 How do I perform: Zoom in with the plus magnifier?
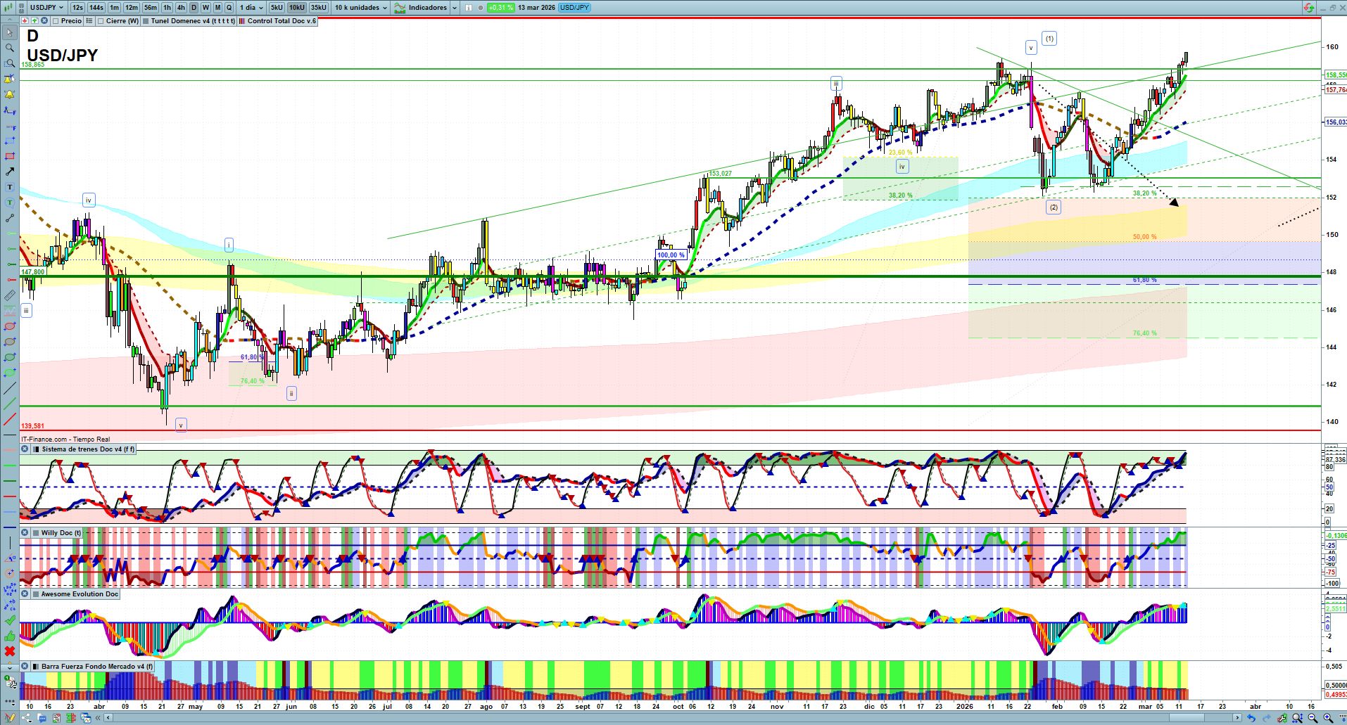(x=1328, y=718)
